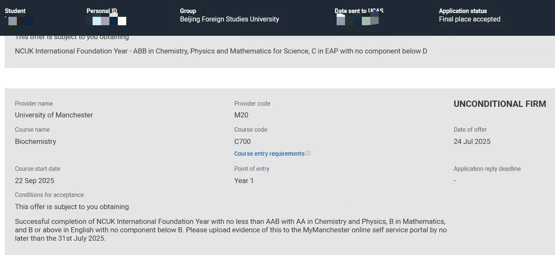Click the Student header label
This screenshot has width=555, height=255.
(15, 11)
